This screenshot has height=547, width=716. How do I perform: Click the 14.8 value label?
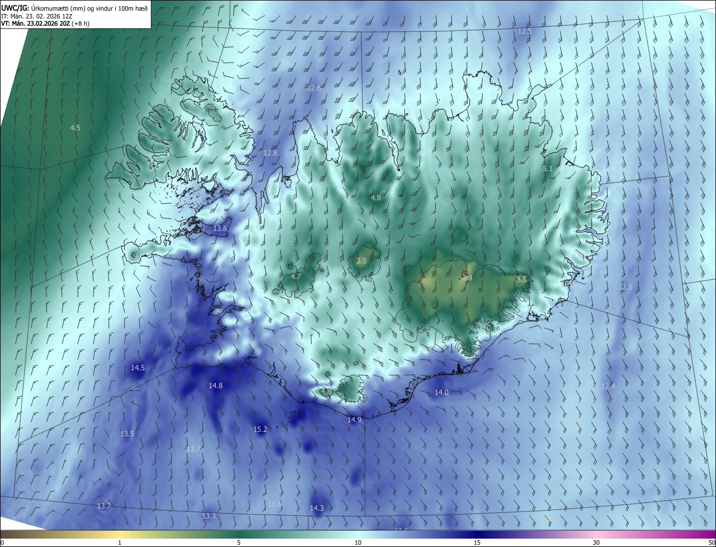click(215, 386)
